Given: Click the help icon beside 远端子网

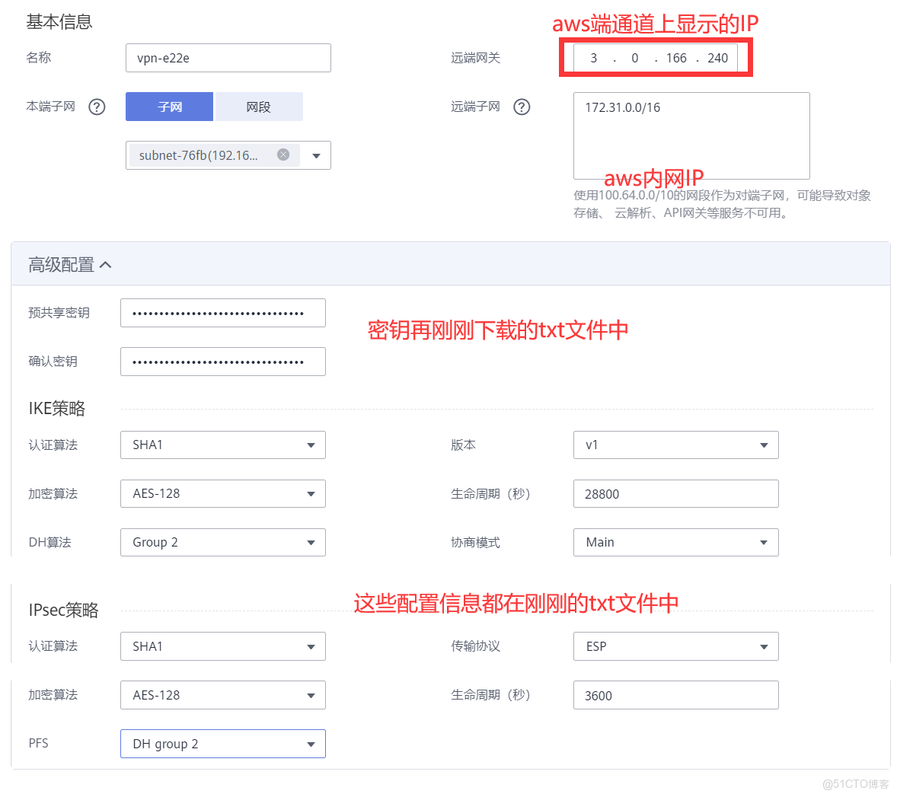Looking at the screenshot, I should pos(521,107).
